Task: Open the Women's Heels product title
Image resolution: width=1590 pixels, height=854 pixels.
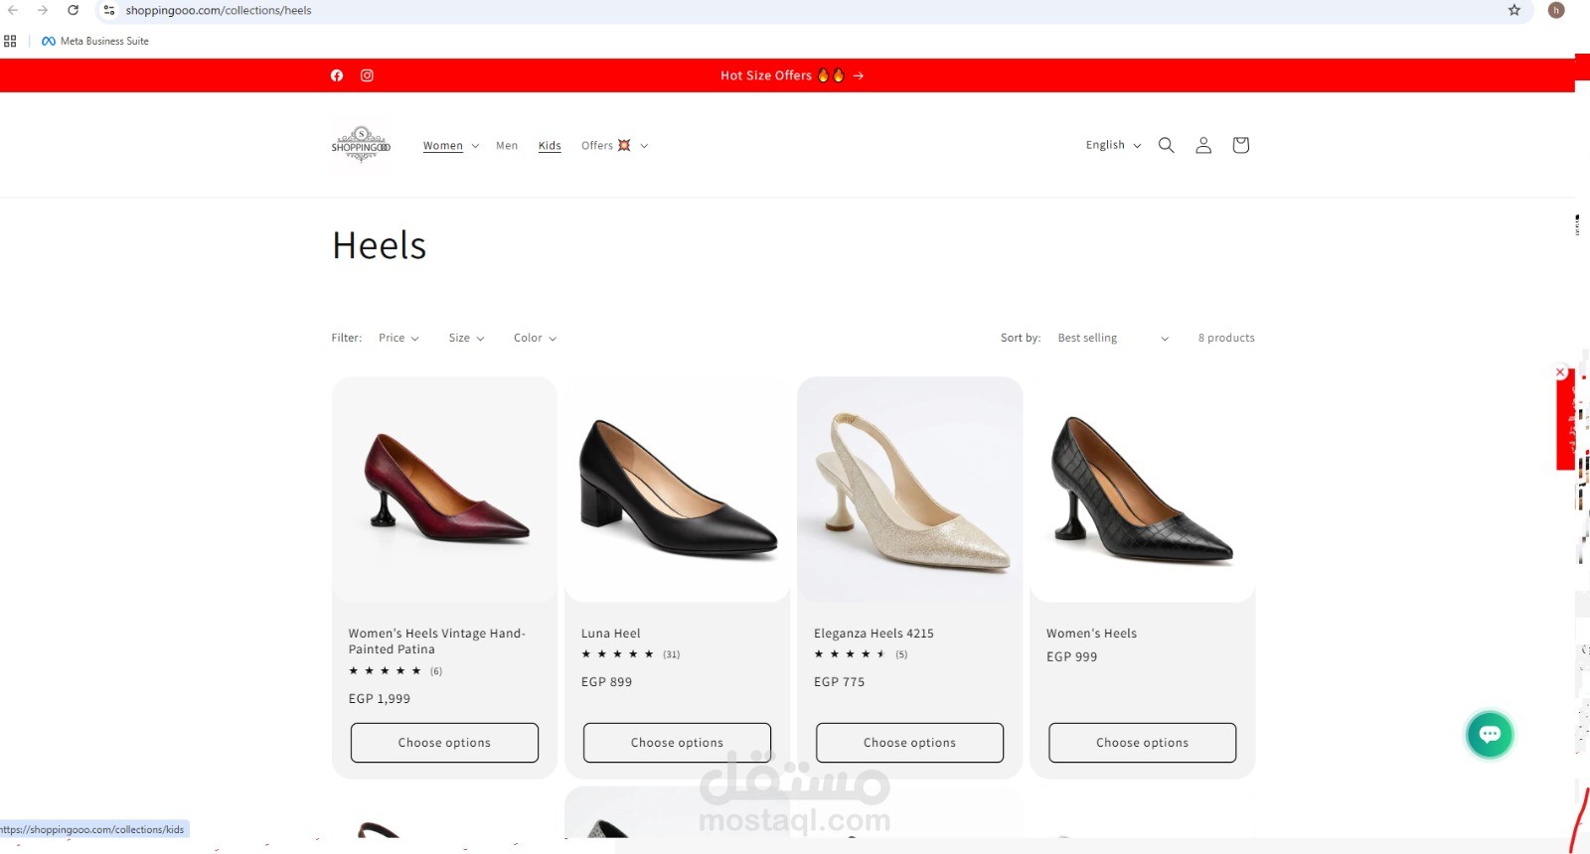Action: tap(1091, 634)
